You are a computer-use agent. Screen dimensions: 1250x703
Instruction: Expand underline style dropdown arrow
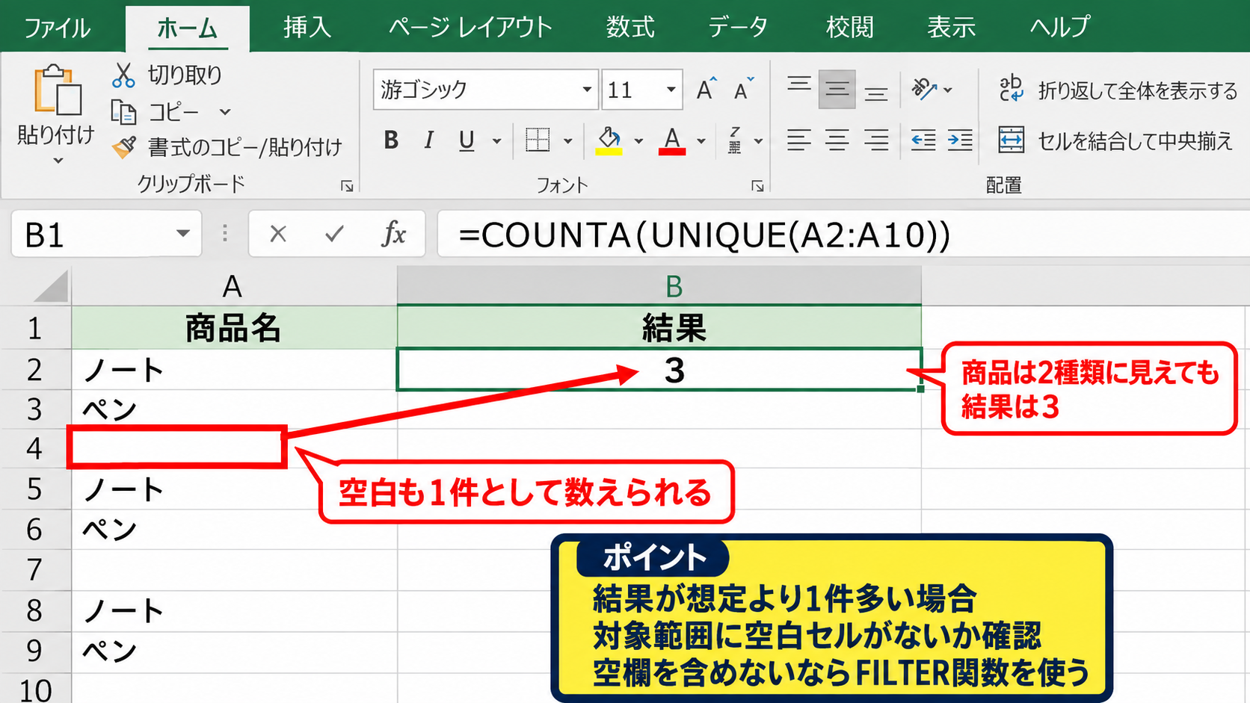(x=496, y=140)
